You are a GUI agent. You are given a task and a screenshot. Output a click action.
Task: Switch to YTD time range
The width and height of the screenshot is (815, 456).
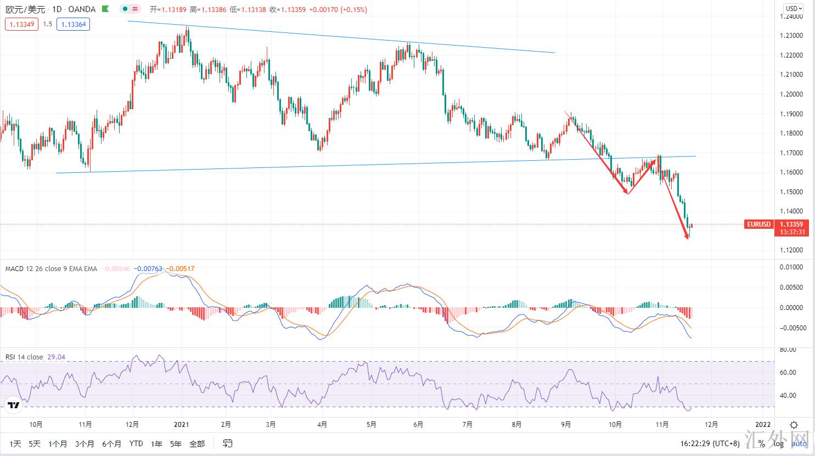[x=136, y=443]
